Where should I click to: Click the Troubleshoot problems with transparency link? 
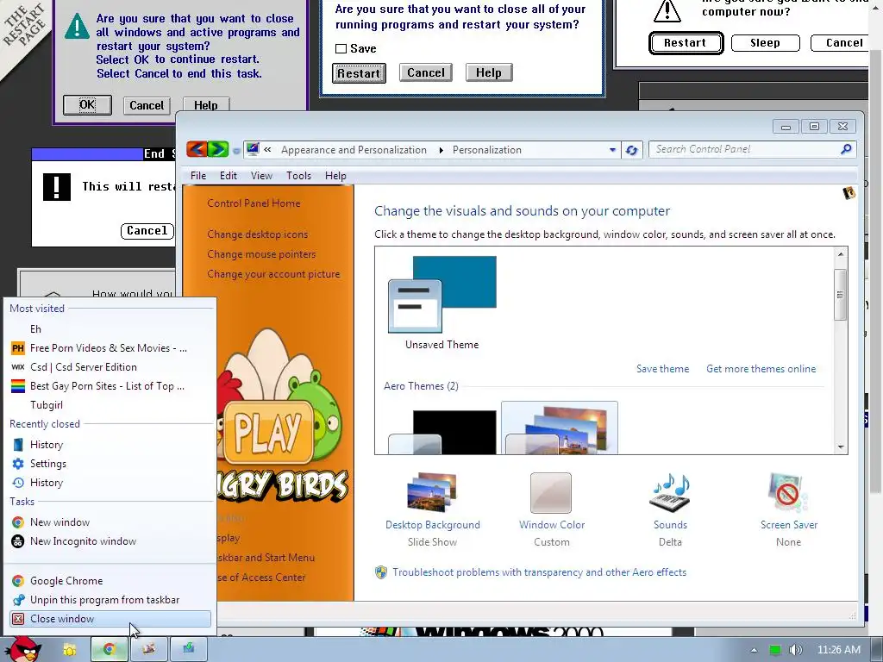pyautogui.click(x=540, y=572)
